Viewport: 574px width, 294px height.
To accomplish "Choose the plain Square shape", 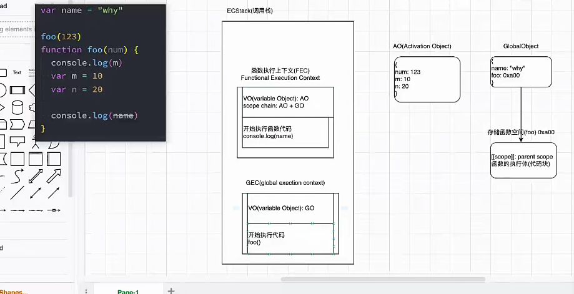I will (x=17, y=159).
